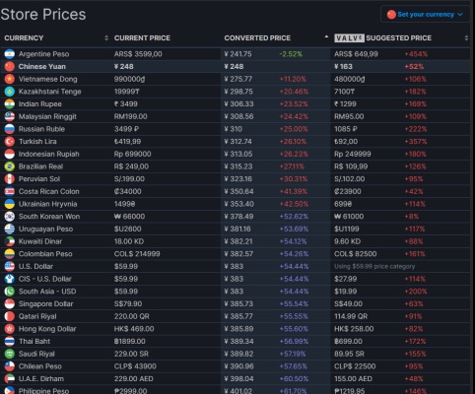Click the Colombian Peso flag icon

click(10, 253)
